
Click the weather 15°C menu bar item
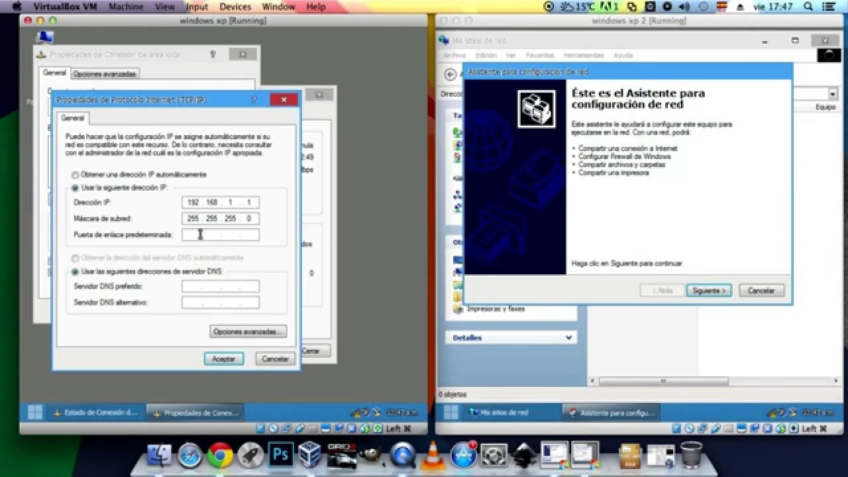pos(578,7)
